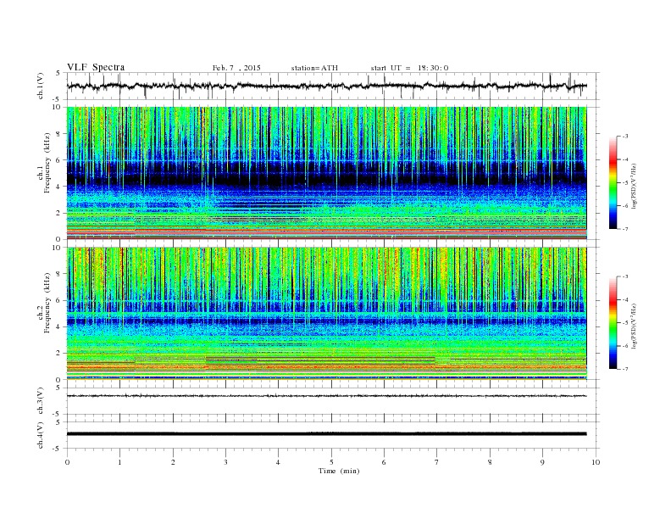Click the "station=ATH" header label
This screenshot has width=671, height=519.
click(x=314, y=68)
